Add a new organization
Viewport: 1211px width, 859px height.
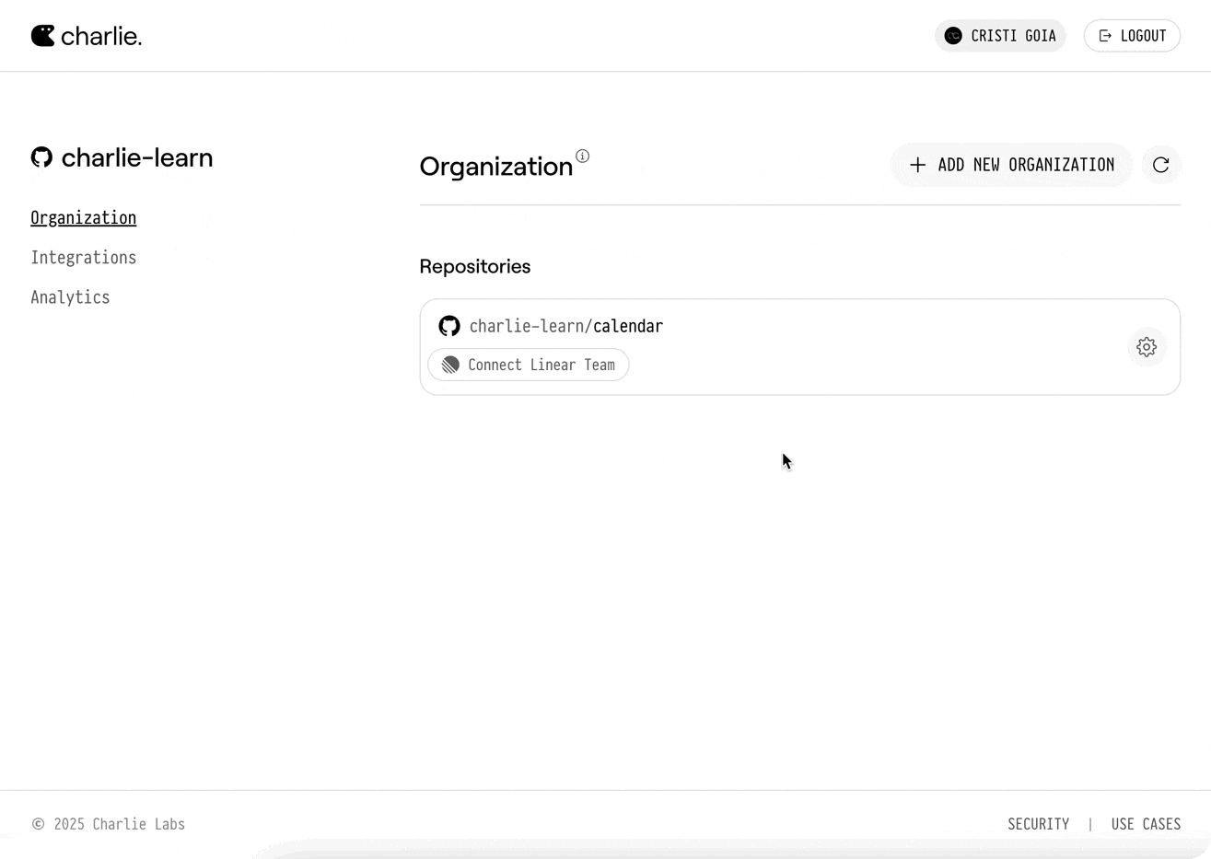pos(1011,165)
